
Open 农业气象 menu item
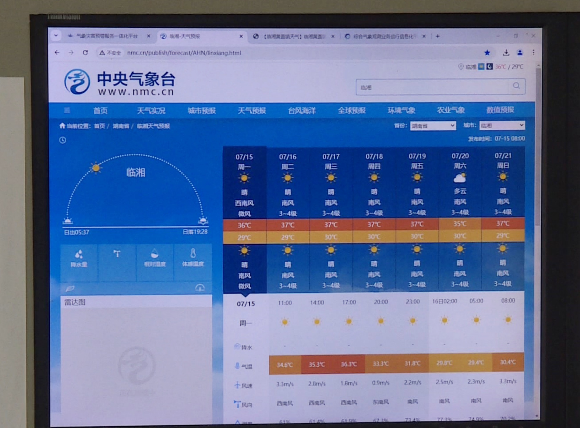point(451,110)
